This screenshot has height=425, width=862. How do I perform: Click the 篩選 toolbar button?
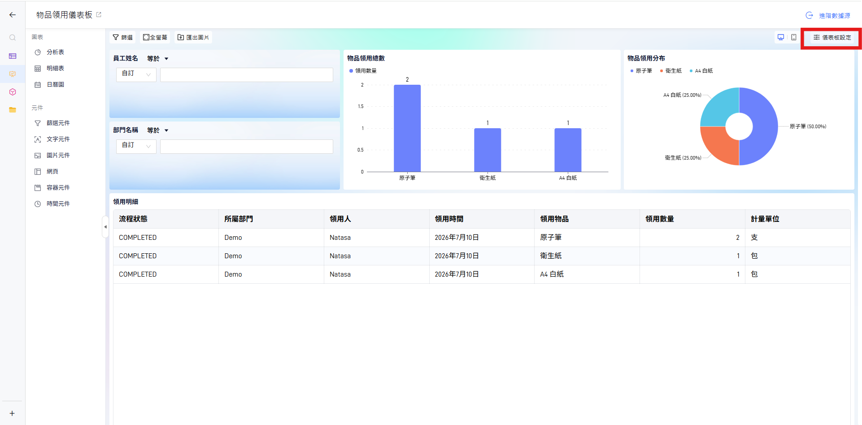coord(122,37)
